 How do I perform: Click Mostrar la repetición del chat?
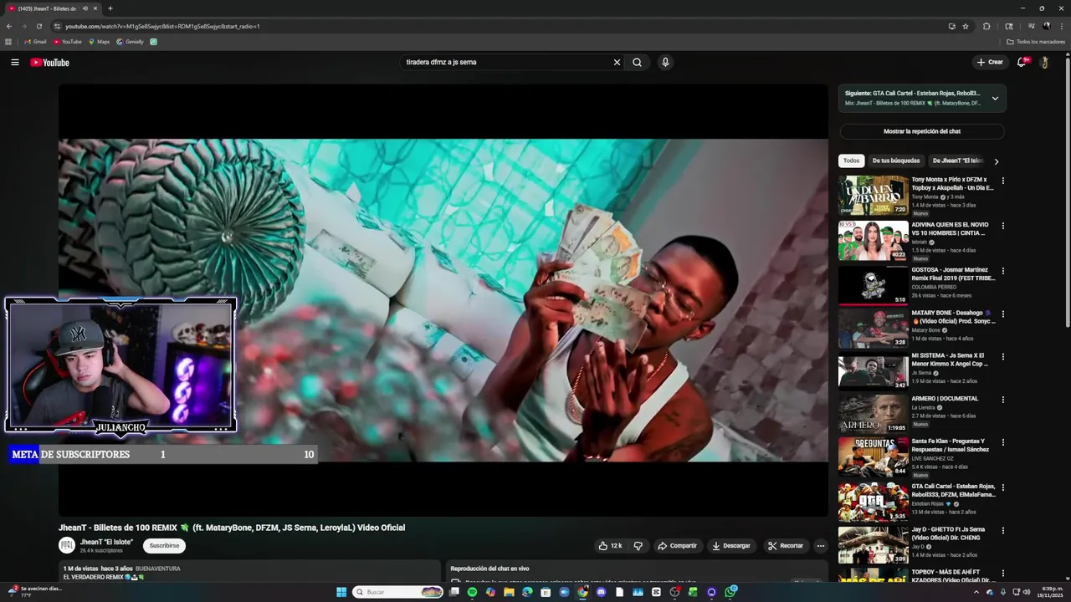(922, 131)
